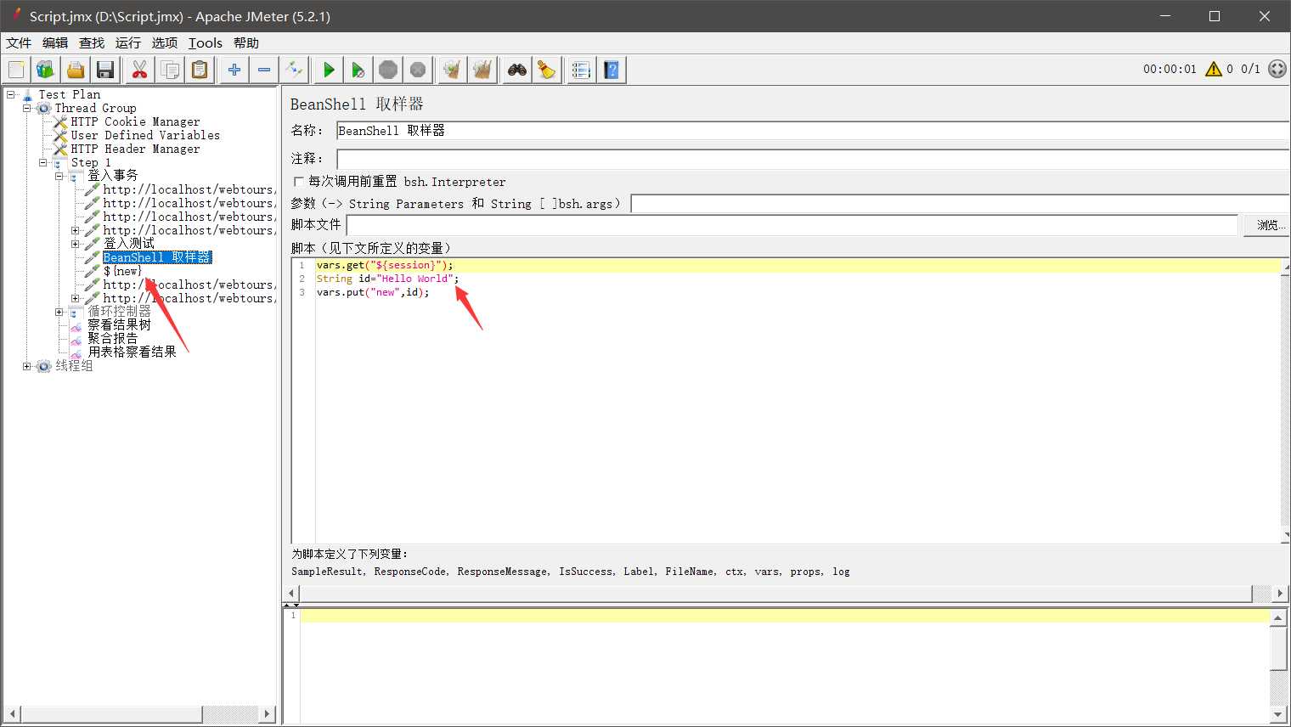Open the Tools menu
The height and width of the screenshot is (727, 1291).
206,42
